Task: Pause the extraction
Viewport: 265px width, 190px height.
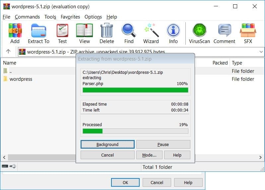Action: click(163, 144)
